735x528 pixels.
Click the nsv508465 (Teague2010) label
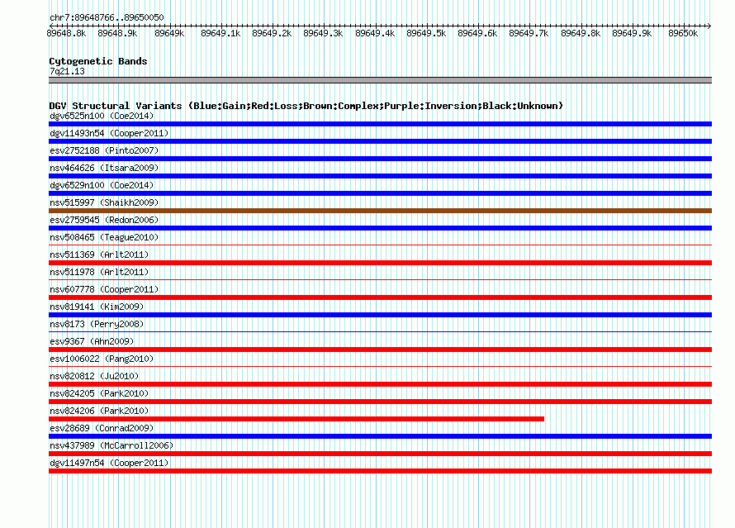click(x=104, y=237)
